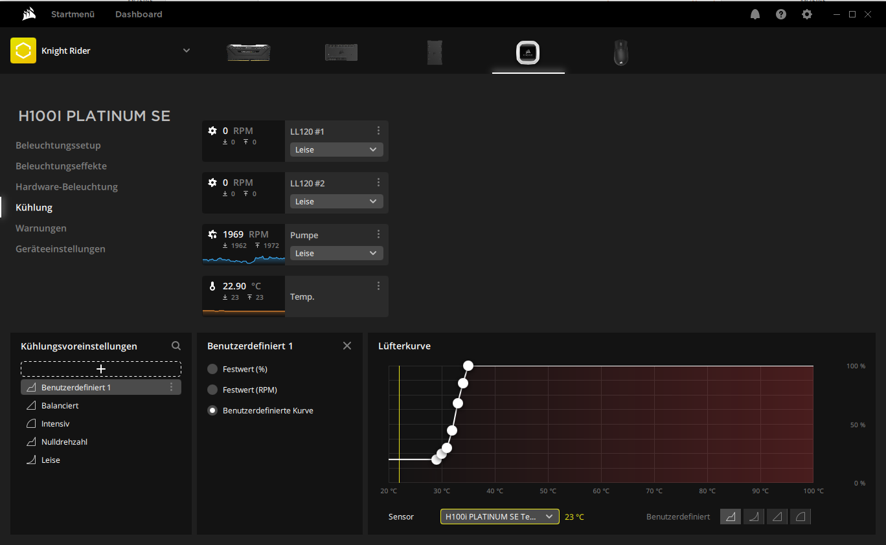
Task: Open Hardware-Beleuchtung section
Action: click(67, 187)
